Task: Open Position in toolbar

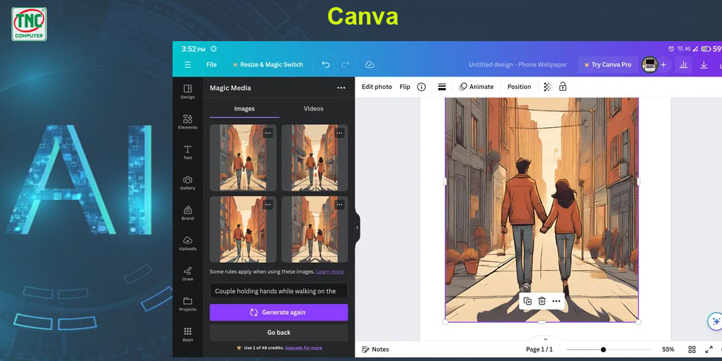Action: tap(519, 87)
